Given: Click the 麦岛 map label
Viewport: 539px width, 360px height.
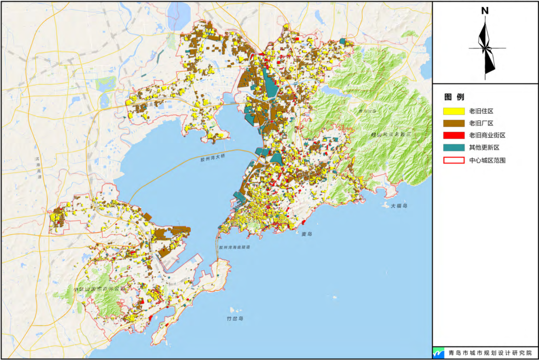Looking at the screenshot, I should click(306, 234).
